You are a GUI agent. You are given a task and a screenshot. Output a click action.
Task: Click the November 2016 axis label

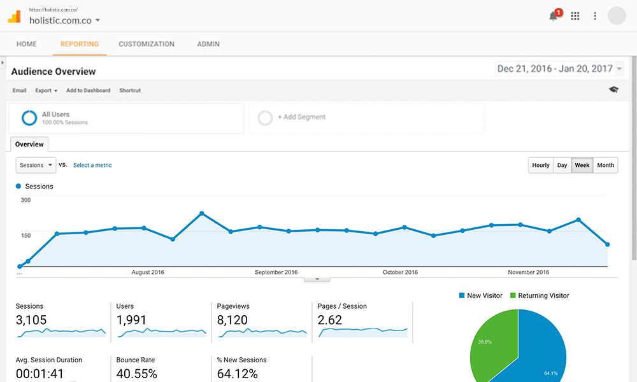coord(528,272)
